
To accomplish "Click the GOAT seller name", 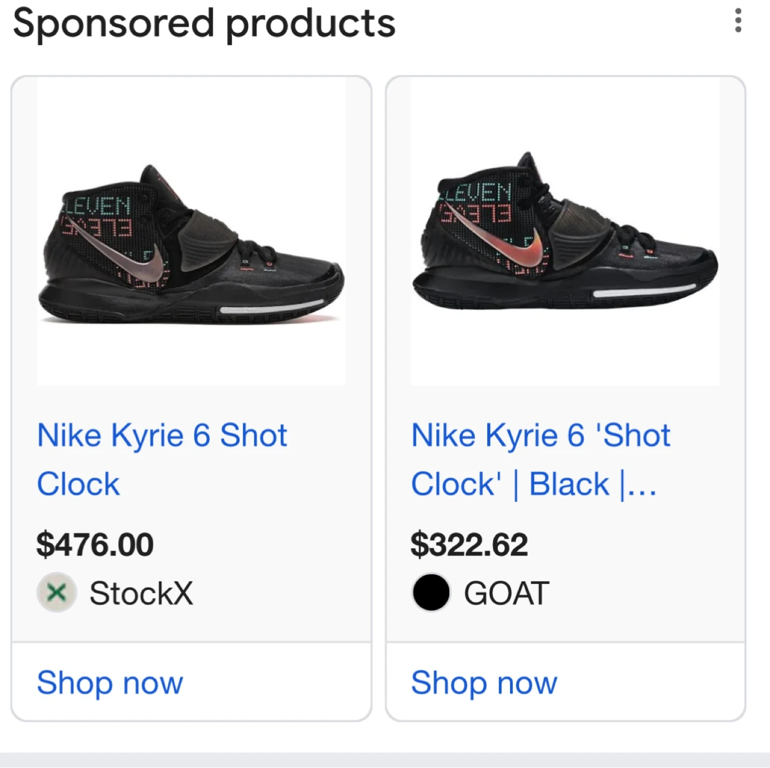I will [x=506, y=593].
